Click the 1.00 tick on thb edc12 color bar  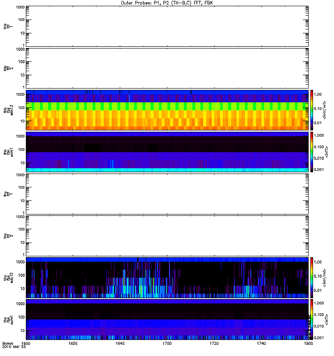[318, 94]
